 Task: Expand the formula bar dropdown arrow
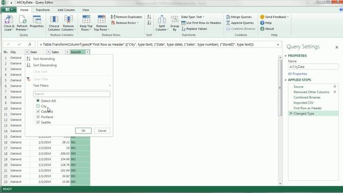click(x=278, y=44)
